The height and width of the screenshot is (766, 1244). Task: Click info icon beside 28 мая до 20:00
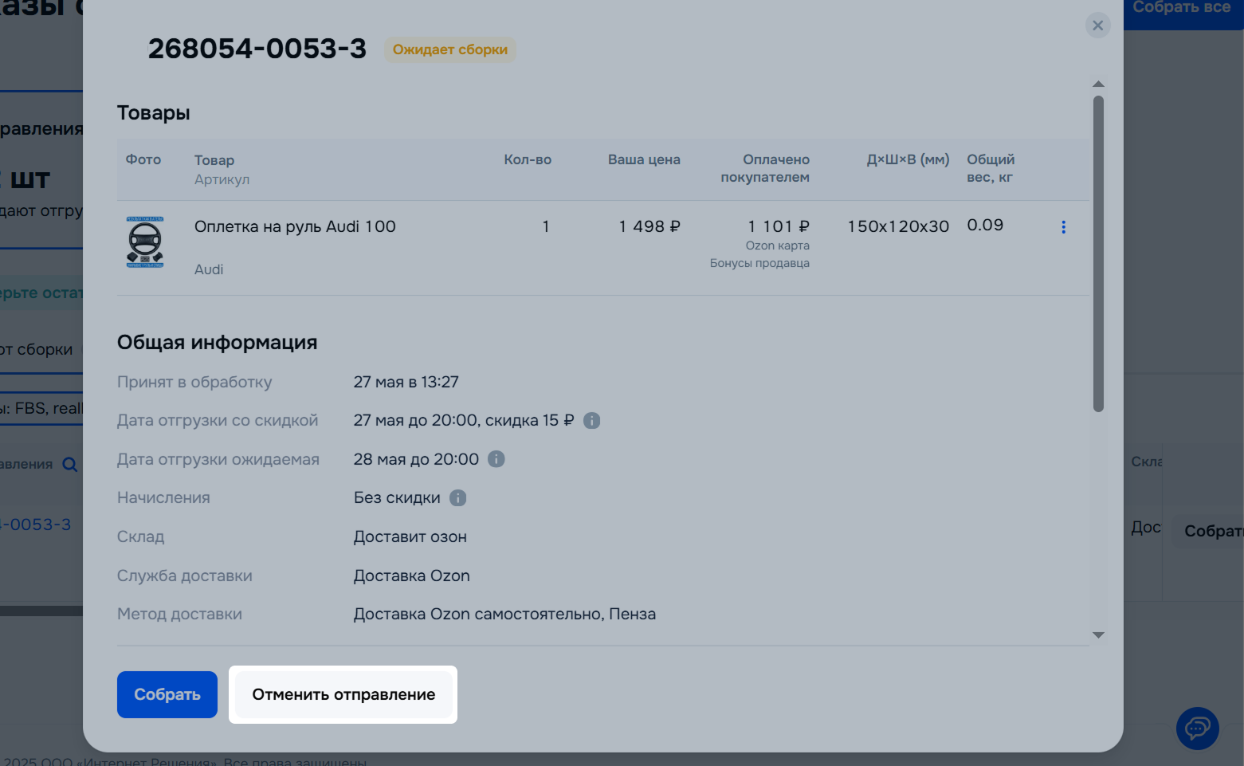(496, 459)
